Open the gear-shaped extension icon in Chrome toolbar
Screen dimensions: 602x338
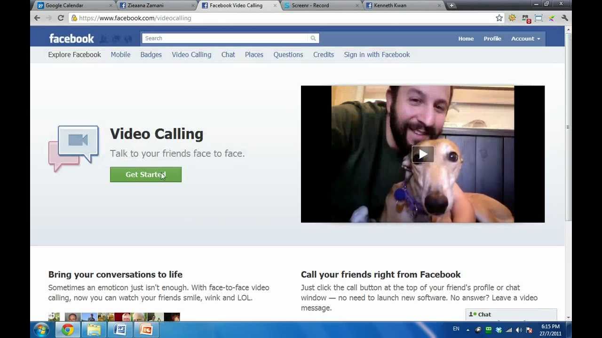(512, 18)
